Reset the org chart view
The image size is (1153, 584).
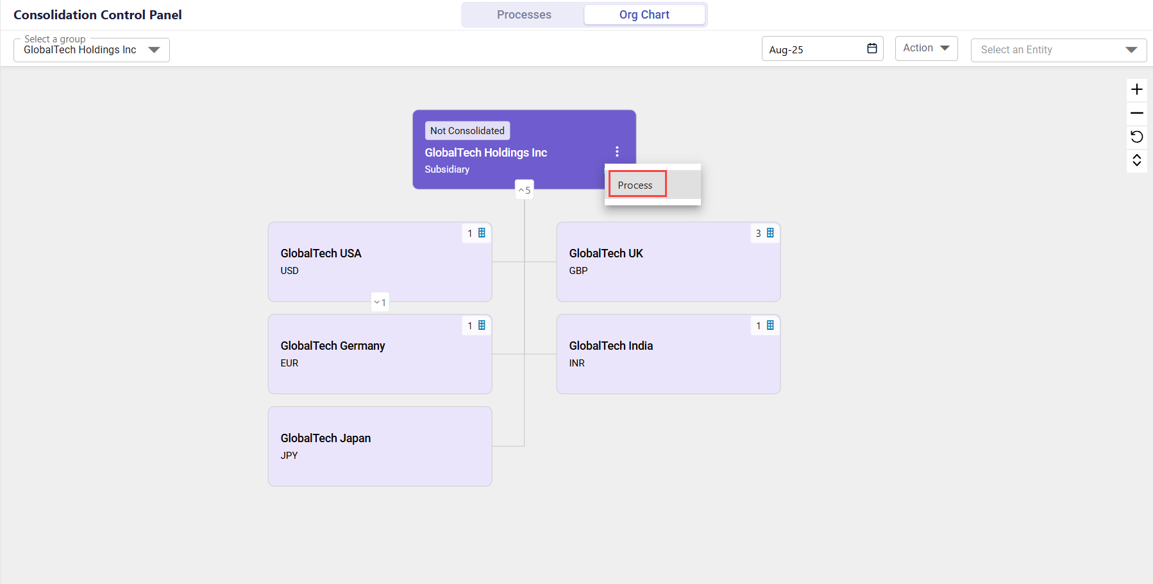pyautogui.click(x=1136, y=137)
